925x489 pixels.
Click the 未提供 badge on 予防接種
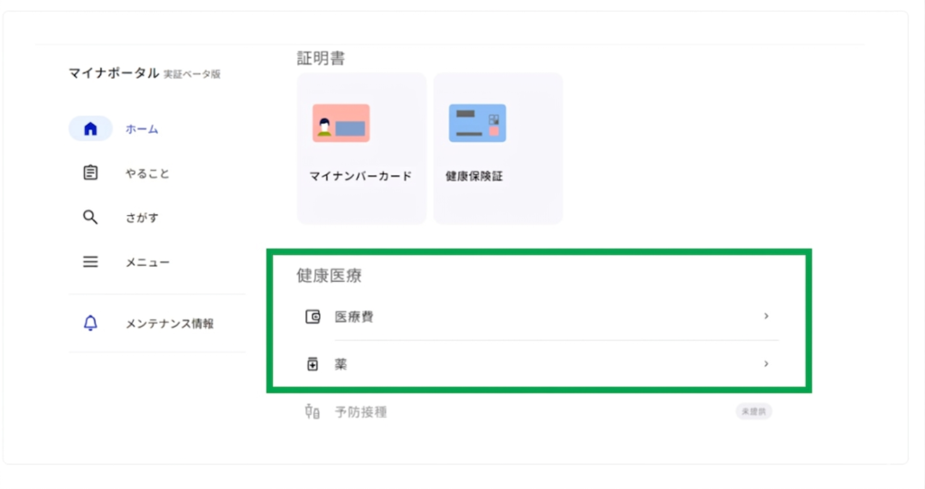tap(753, 412)
